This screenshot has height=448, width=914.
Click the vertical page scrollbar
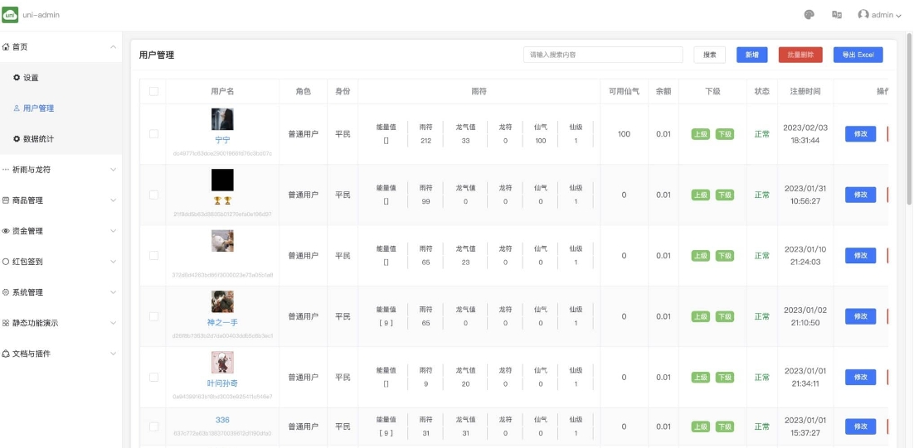(909, 124)
